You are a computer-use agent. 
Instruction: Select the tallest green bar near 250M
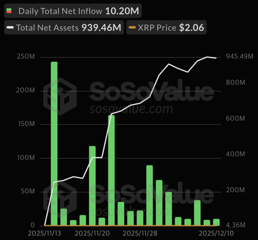(54, 143)
